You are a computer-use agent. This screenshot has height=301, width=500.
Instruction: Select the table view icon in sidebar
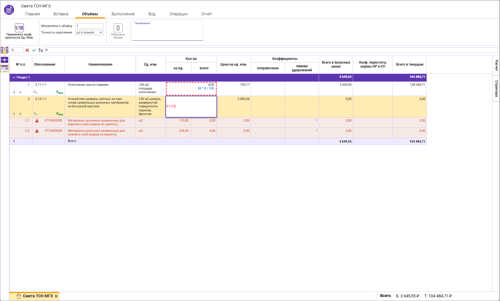pyautogui.click(x=5, y=68)
